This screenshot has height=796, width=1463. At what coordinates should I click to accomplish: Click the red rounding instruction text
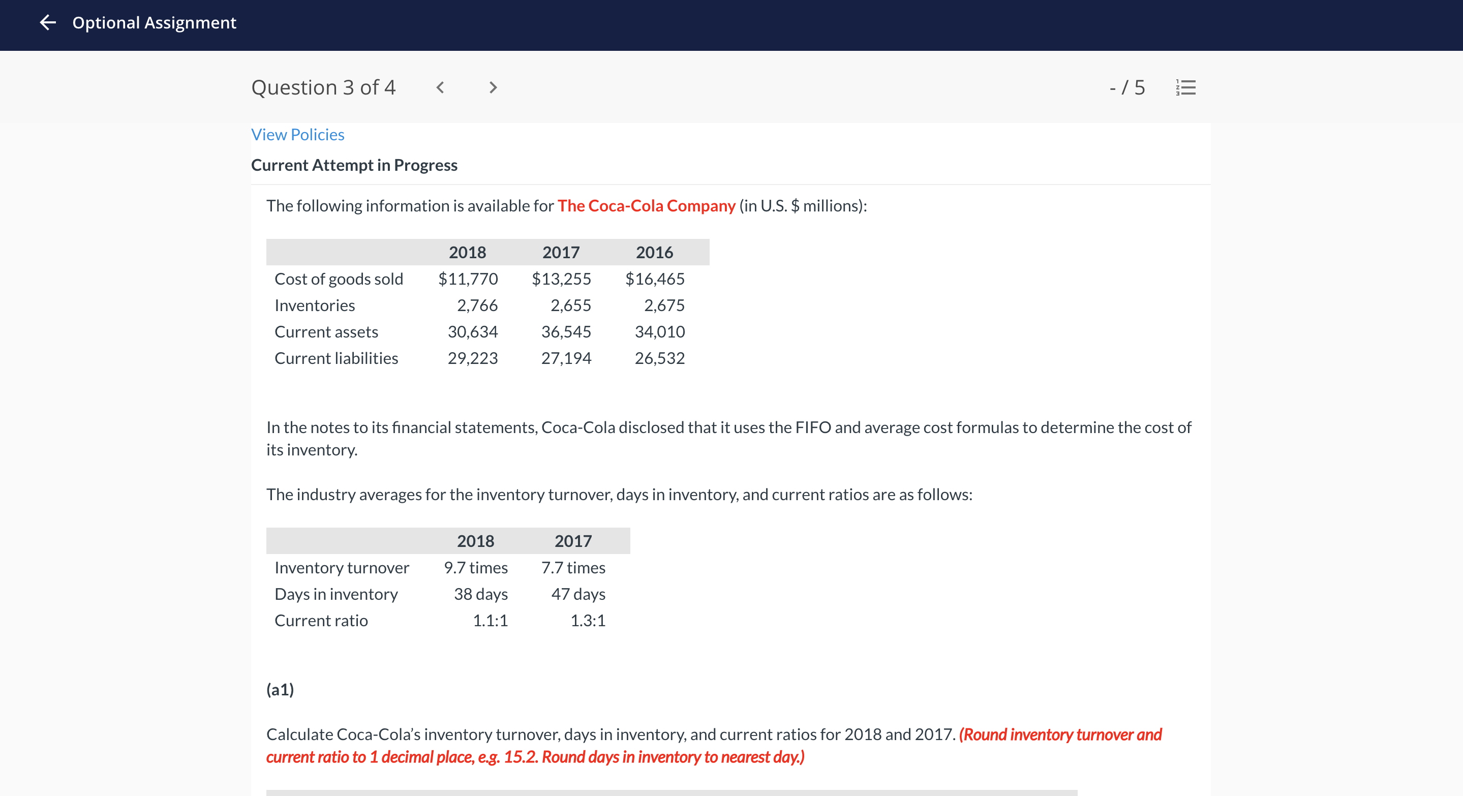pyautogui.click(x=535, y=757)
